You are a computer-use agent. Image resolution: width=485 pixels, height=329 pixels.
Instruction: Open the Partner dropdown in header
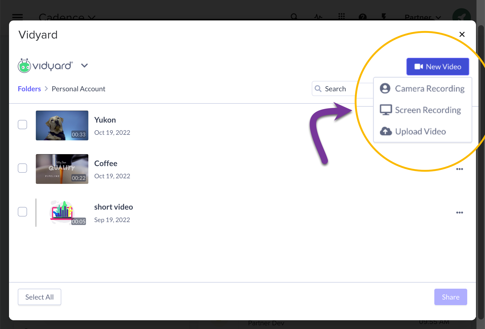click(423, 17)
